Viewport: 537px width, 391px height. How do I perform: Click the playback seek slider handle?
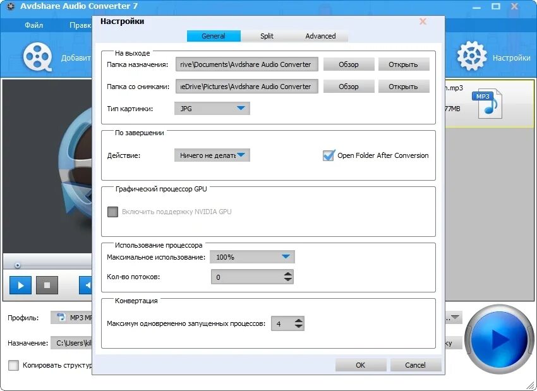(17, 265)
